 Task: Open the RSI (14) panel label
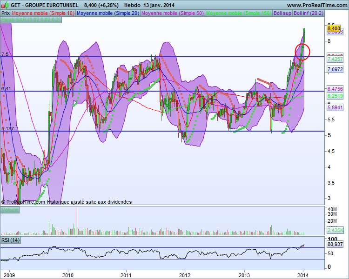coord(10,240)
